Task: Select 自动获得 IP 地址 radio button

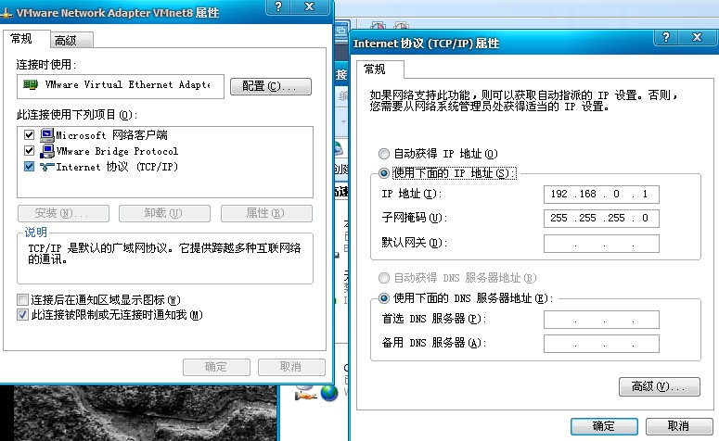Action: (384, 154)
